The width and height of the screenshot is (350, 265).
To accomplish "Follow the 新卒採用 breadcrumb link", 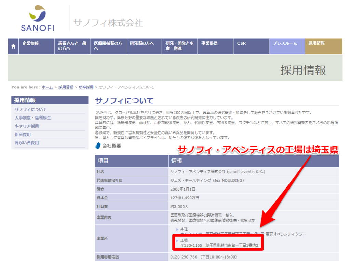I will (x=86, y=87).
